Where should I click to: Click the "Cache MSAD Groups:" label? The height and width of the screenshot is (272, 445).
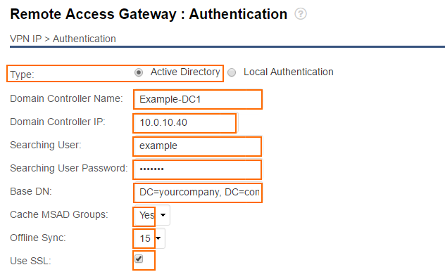coord(59,214)
